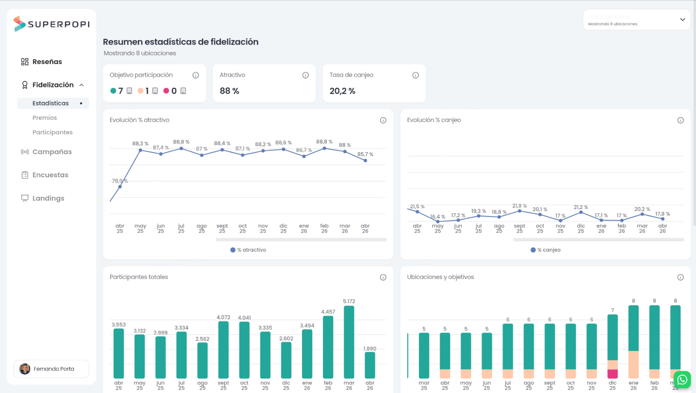Click the Fidelización ribbon icon

tap(25, 85)
